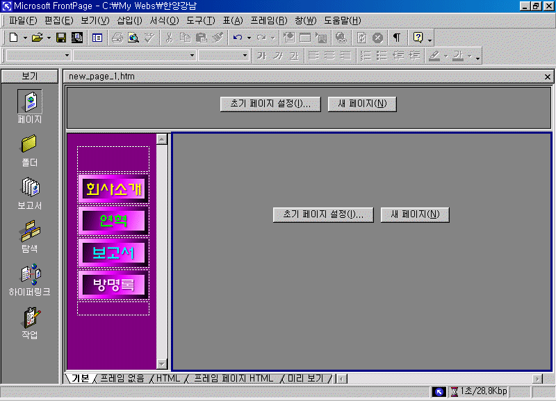This screenshot has height=401, width=556.
Task: Toggle Center alignment
Action: coord(329,56)
